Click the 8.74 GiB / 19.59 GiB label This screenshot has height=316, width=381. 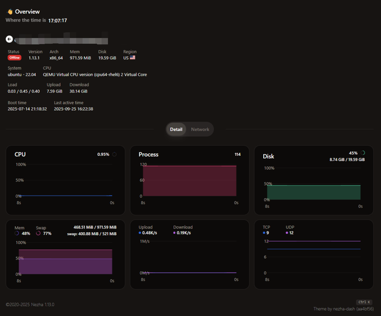tap(347, 159)
